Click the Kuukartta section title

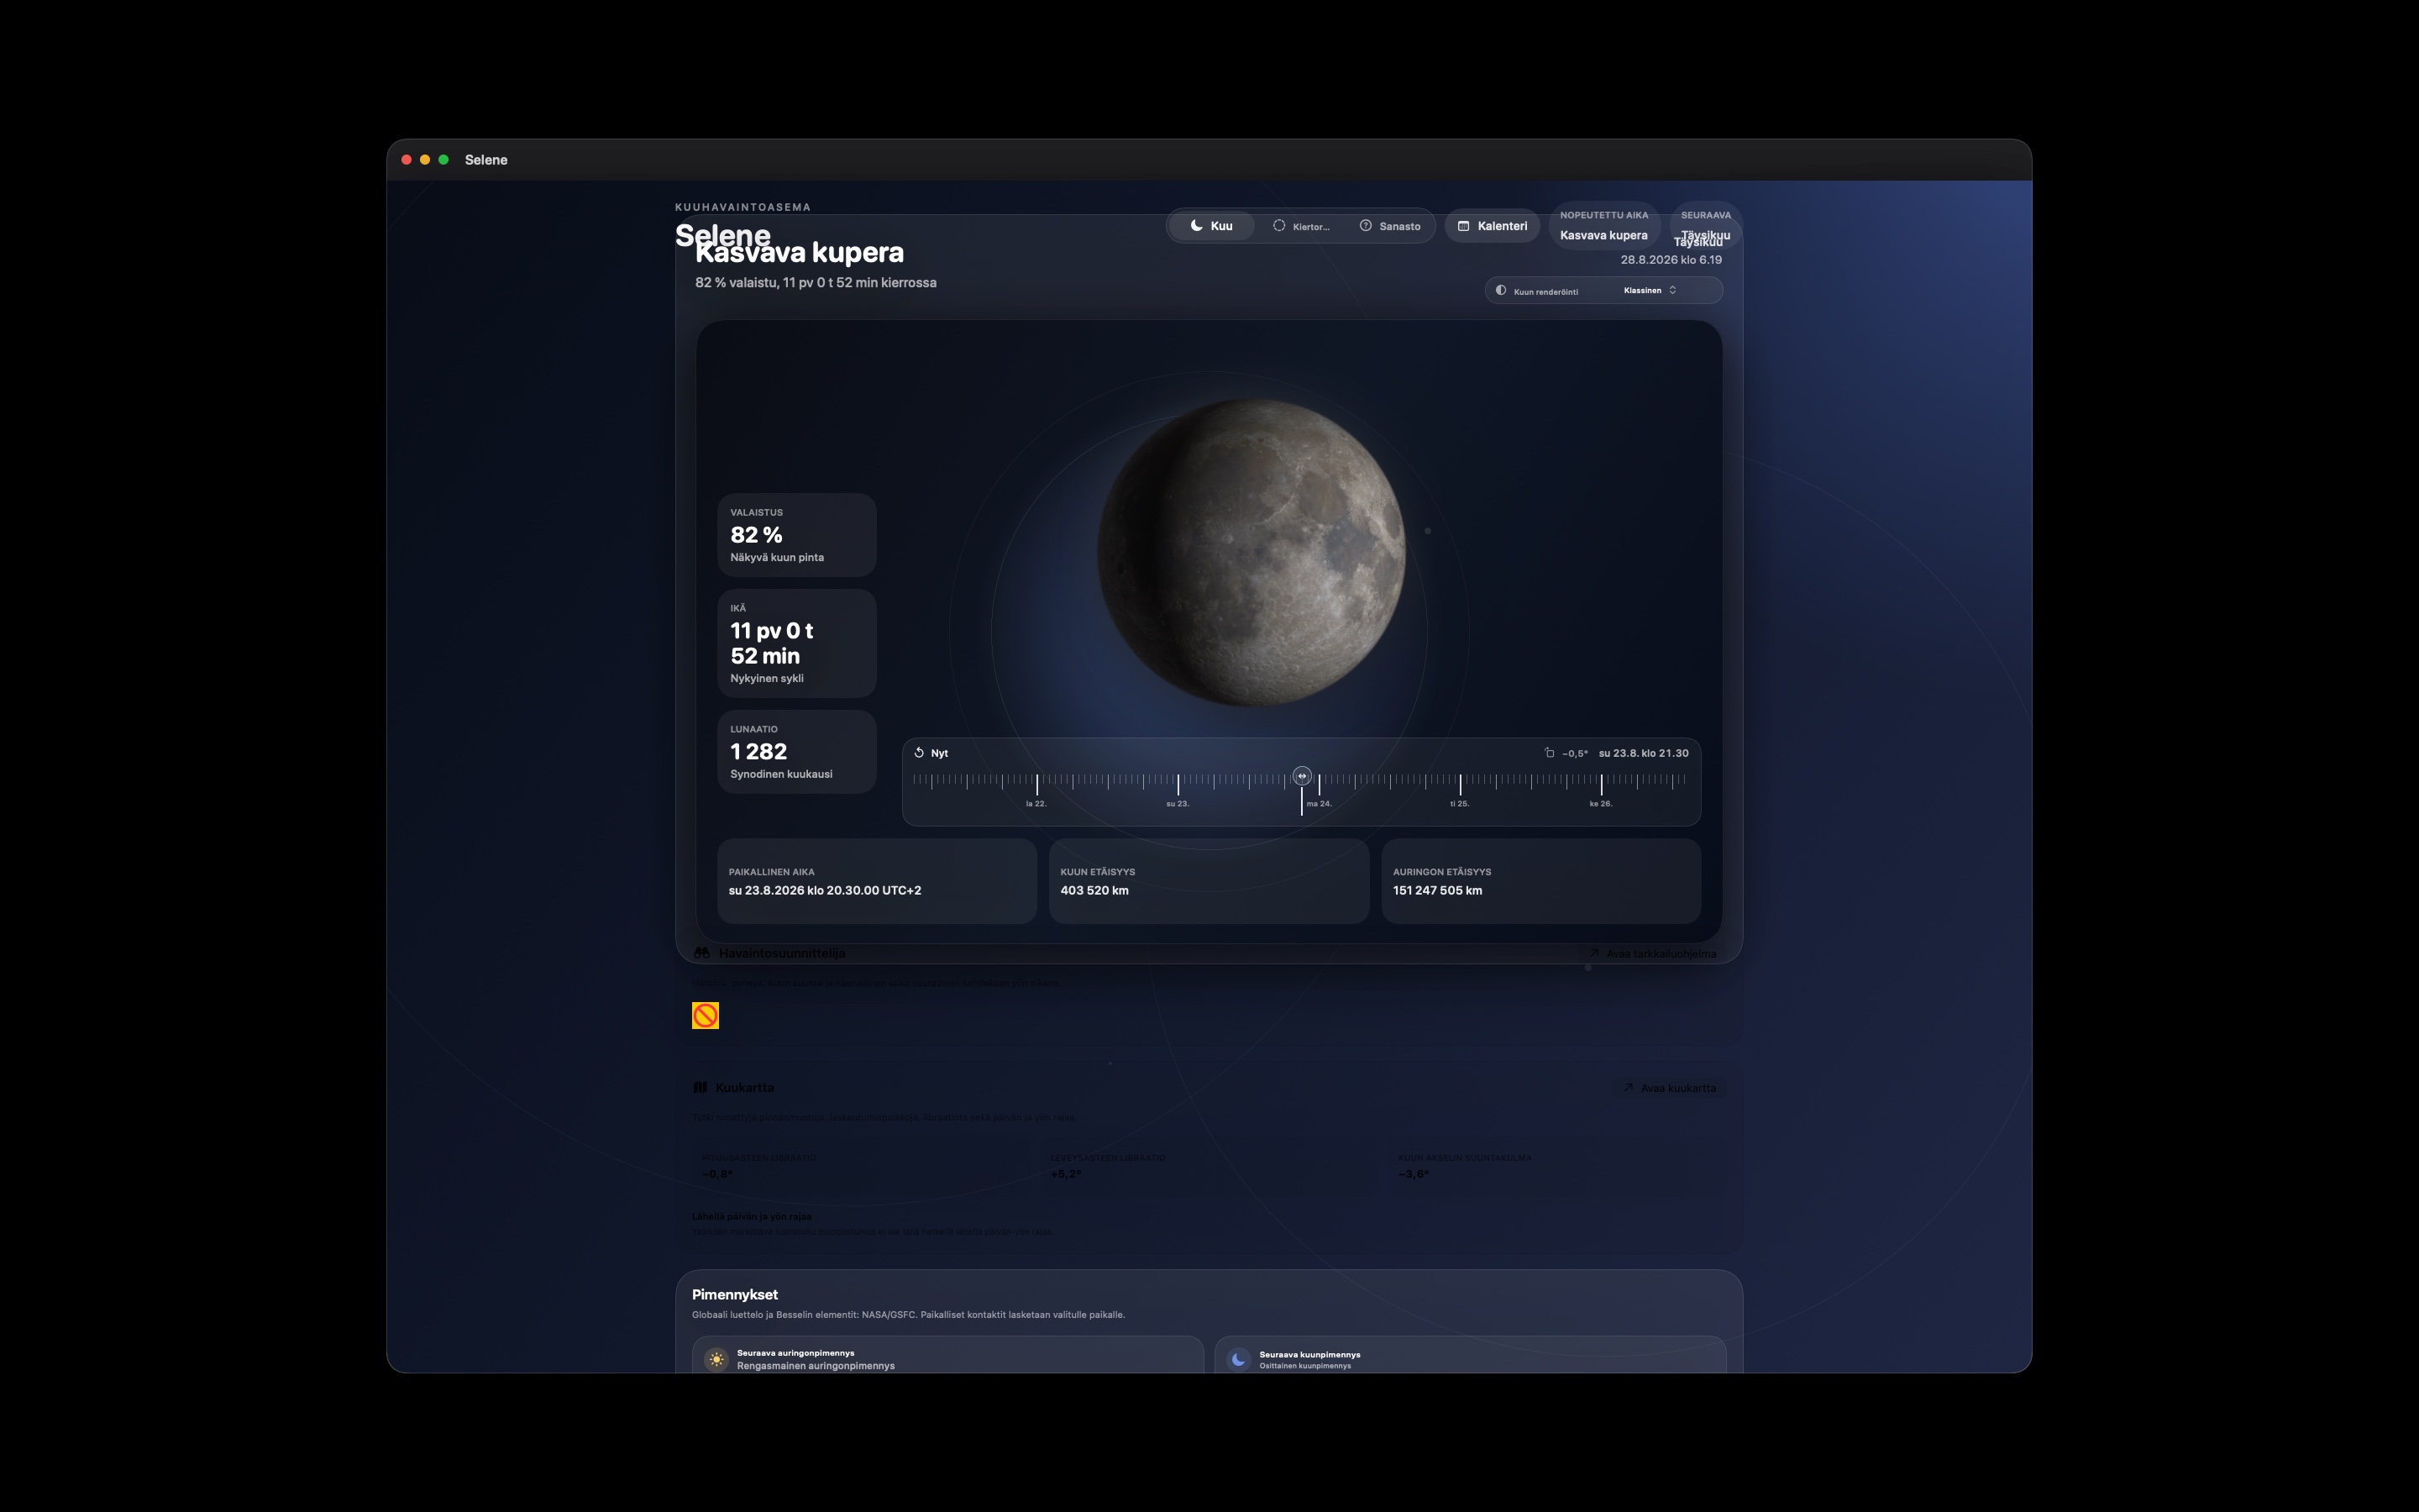745,1088
